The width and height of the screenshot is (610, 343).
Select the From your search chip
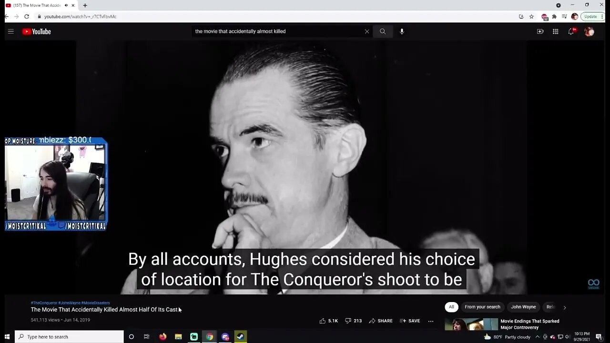click(482, 307)
